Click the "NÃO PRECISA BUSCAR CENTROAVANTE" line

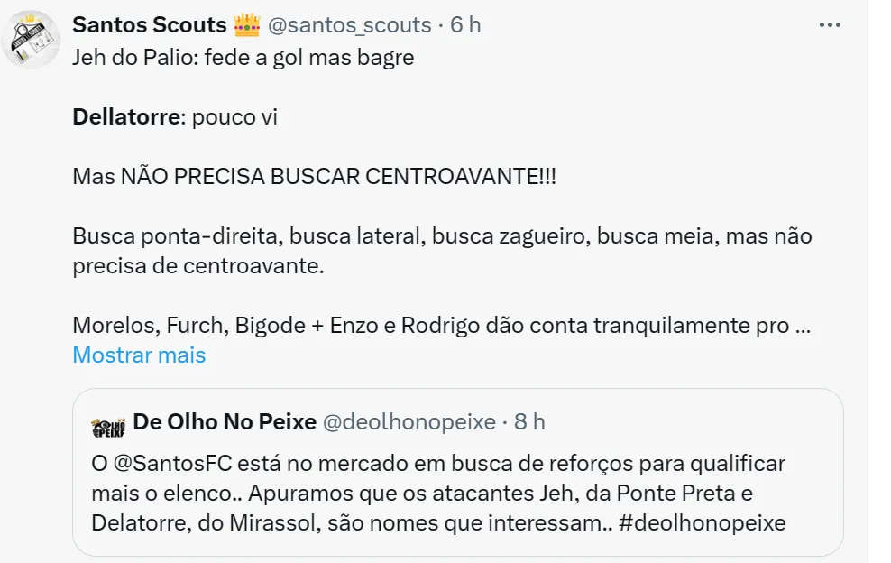point(315,177)
